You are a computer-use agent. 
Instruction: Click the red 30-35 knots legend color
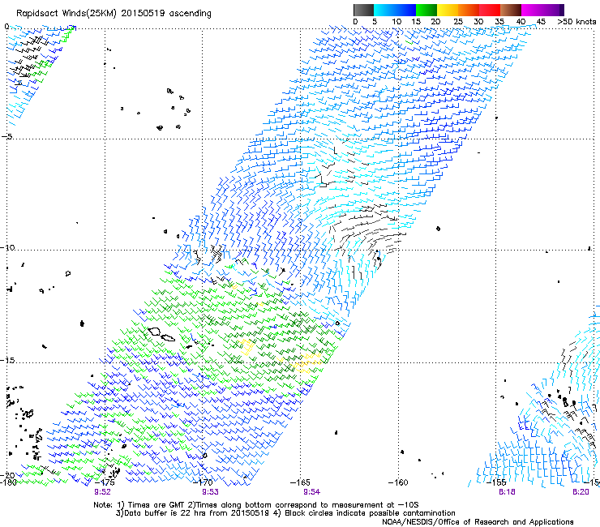(x=490, y=10)
